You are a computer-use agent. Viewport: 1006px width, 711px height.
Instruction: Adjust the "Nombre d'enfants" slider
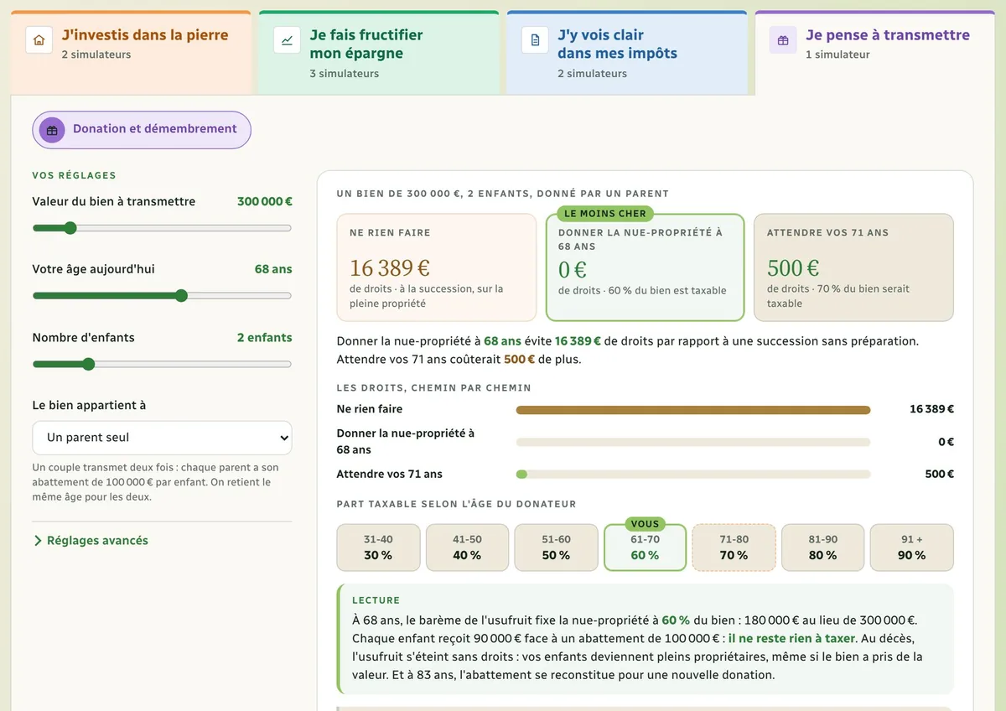[x=162, y=364]
